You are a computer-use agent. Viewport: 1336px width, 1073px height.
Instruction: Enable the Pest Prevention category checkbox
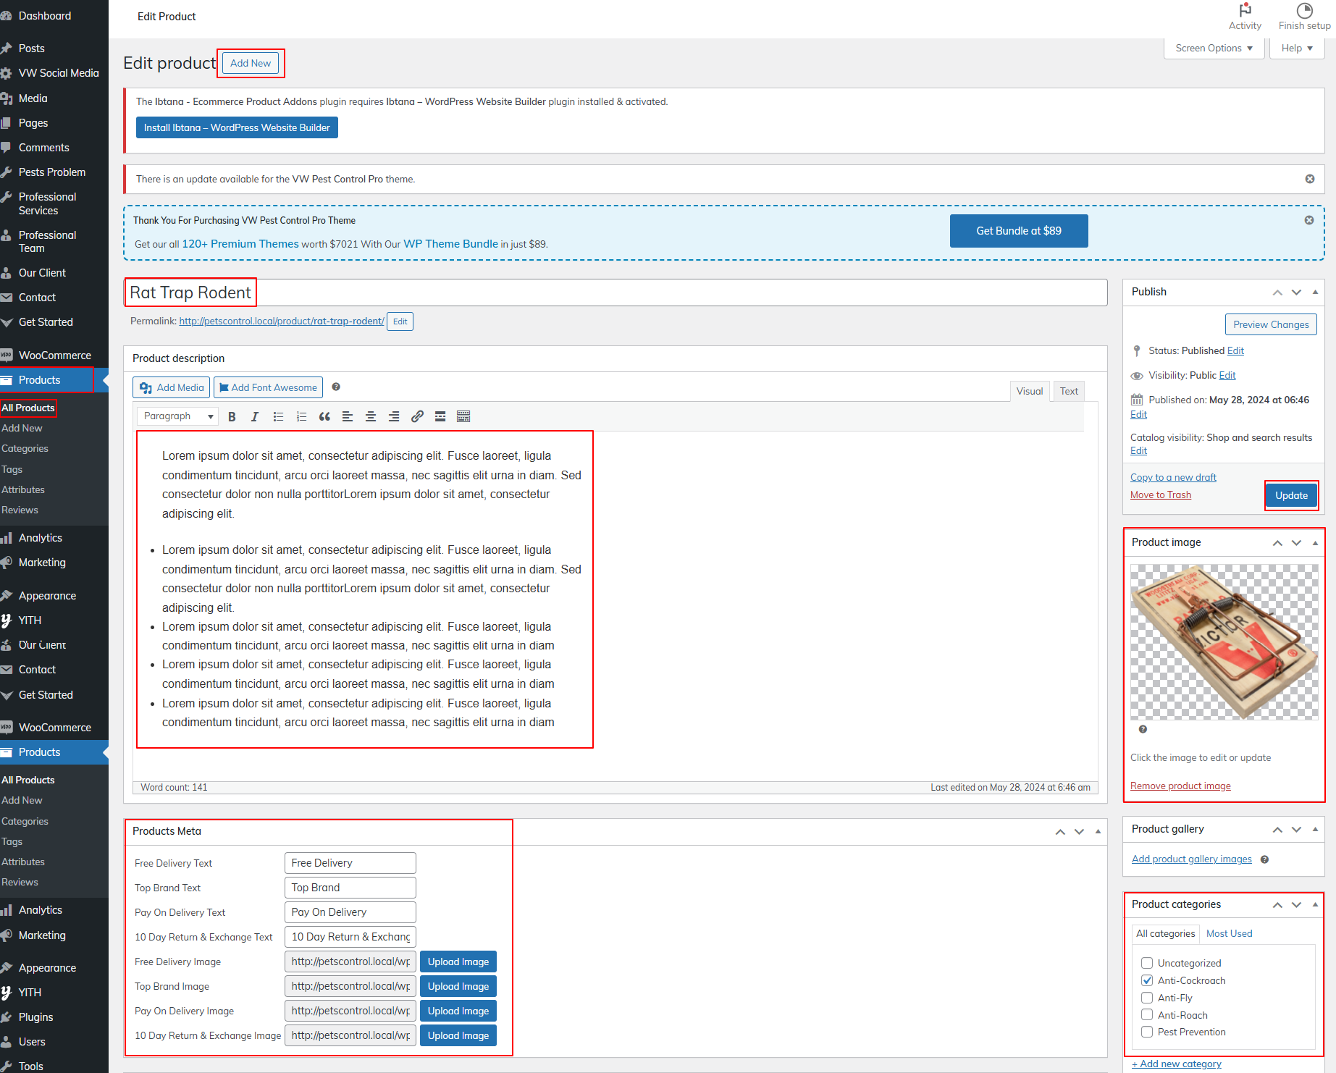(x=1147, y=1032)
